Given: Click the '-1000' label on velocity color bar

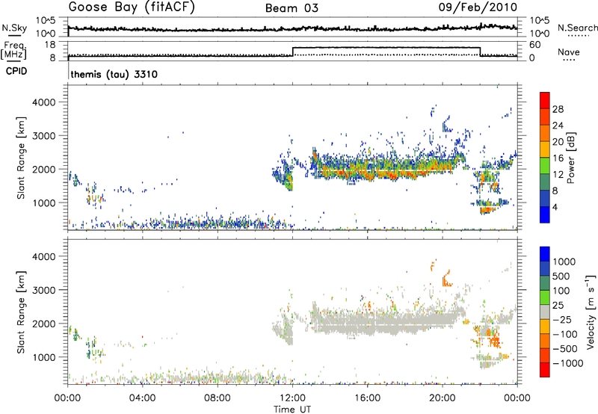Looking at the screenshot, I should click(x=567, y=363).
